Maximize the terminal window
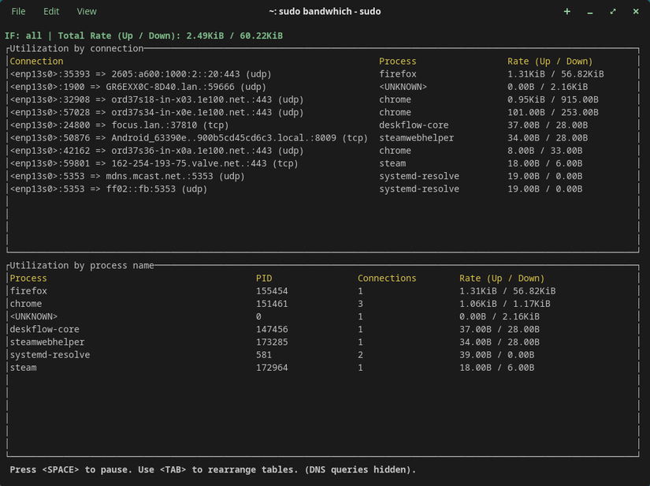Image resolution: width=650 pixels, height=486 pixels. tap(613, 11)
